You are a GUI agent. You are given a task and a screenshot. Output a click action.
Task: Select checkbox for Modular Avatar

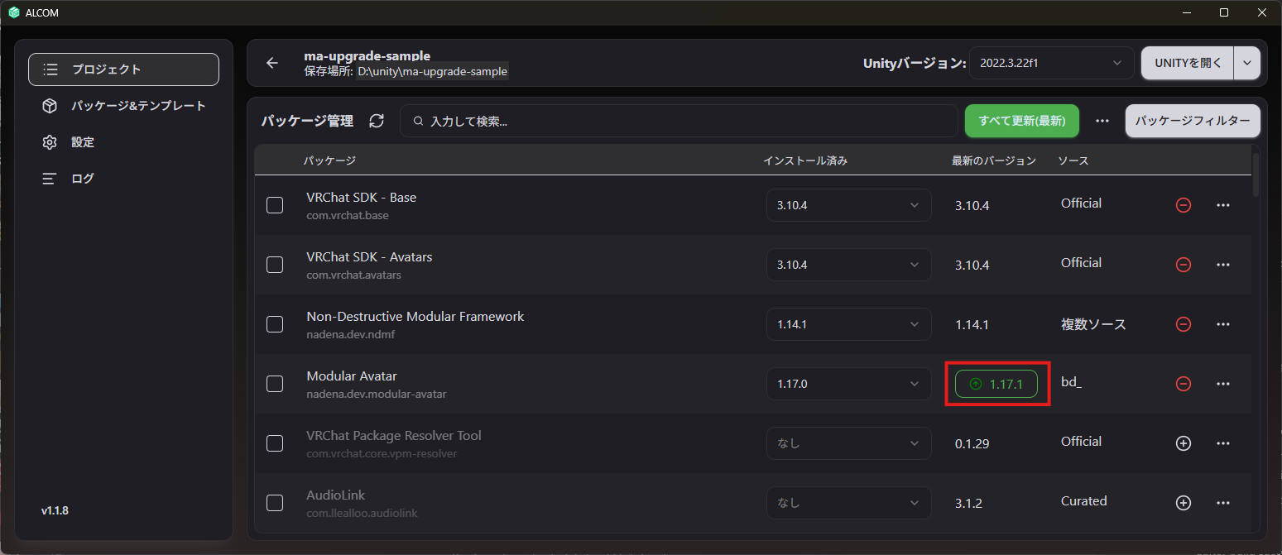click(x=275, y=384)
